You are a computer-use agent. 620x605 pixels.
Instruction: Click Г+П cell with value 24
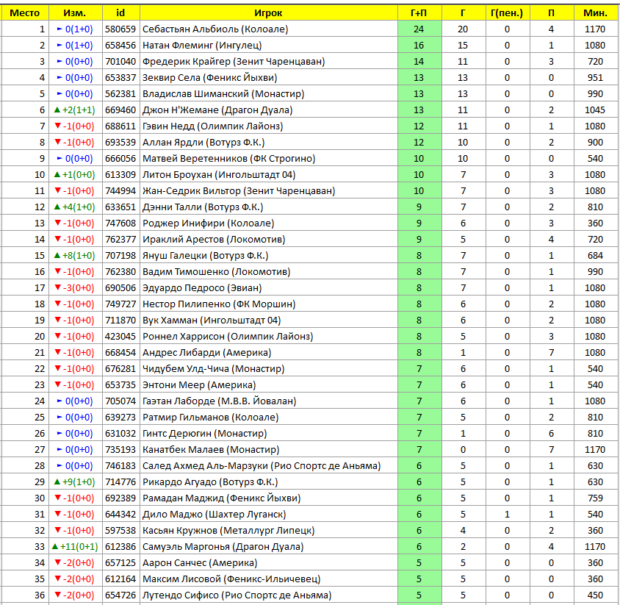(419, 29)
